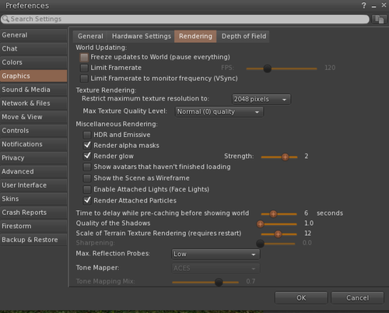The height and width of the screenshot is (313, 389).
Task: Open the Skins category
Action: click(33, 199)
